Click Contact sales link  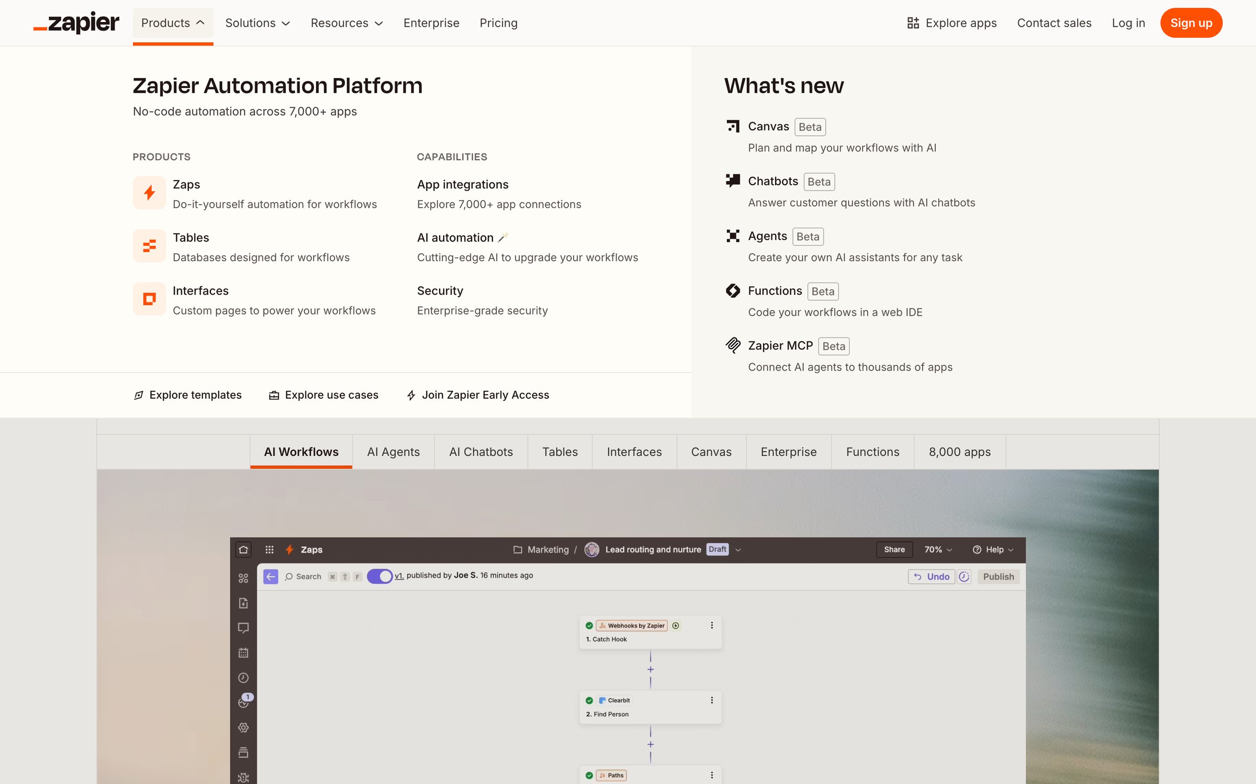pyautogui.click(x=1054, y=23)
